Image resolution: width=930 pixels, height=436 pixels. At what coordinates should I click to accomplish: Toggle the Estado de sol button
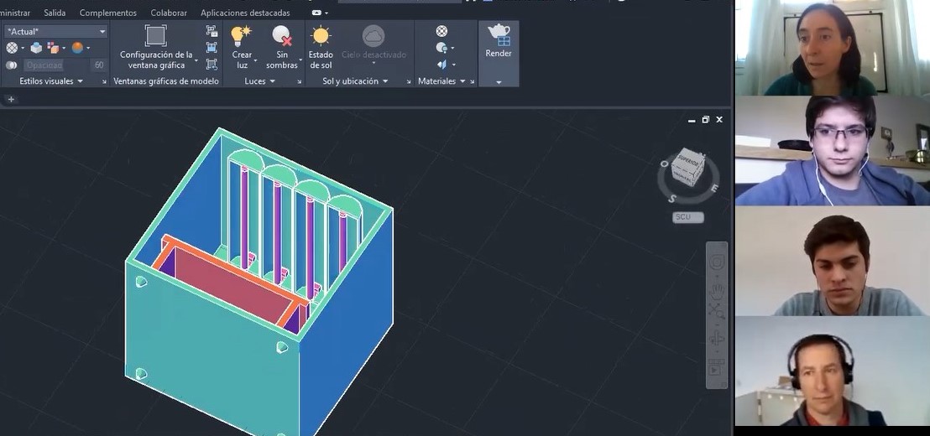pos(321,46)
